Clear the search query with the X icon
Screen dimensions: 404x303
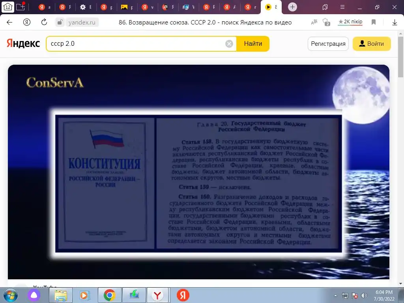tap(229, 44)
